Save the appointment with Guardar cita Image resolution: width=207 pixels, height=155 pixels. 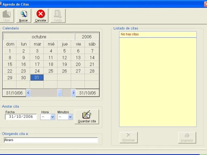87,117
